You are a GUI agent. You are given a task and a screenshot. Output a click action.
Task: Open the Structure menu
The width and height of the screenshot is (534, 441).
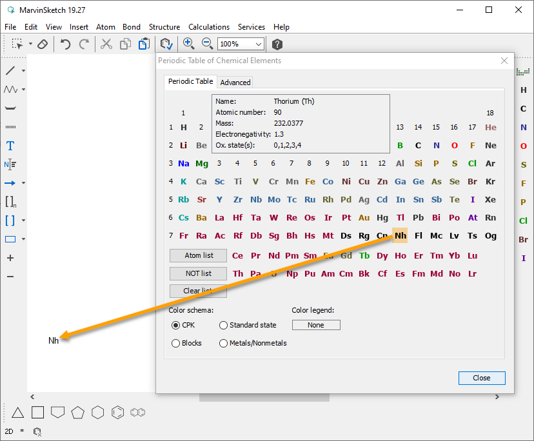coord(164,27)
